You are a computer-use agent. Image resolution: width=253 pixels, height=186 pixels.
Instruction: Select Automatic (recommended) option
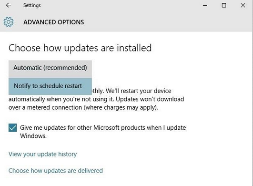(x=50, y=68)
